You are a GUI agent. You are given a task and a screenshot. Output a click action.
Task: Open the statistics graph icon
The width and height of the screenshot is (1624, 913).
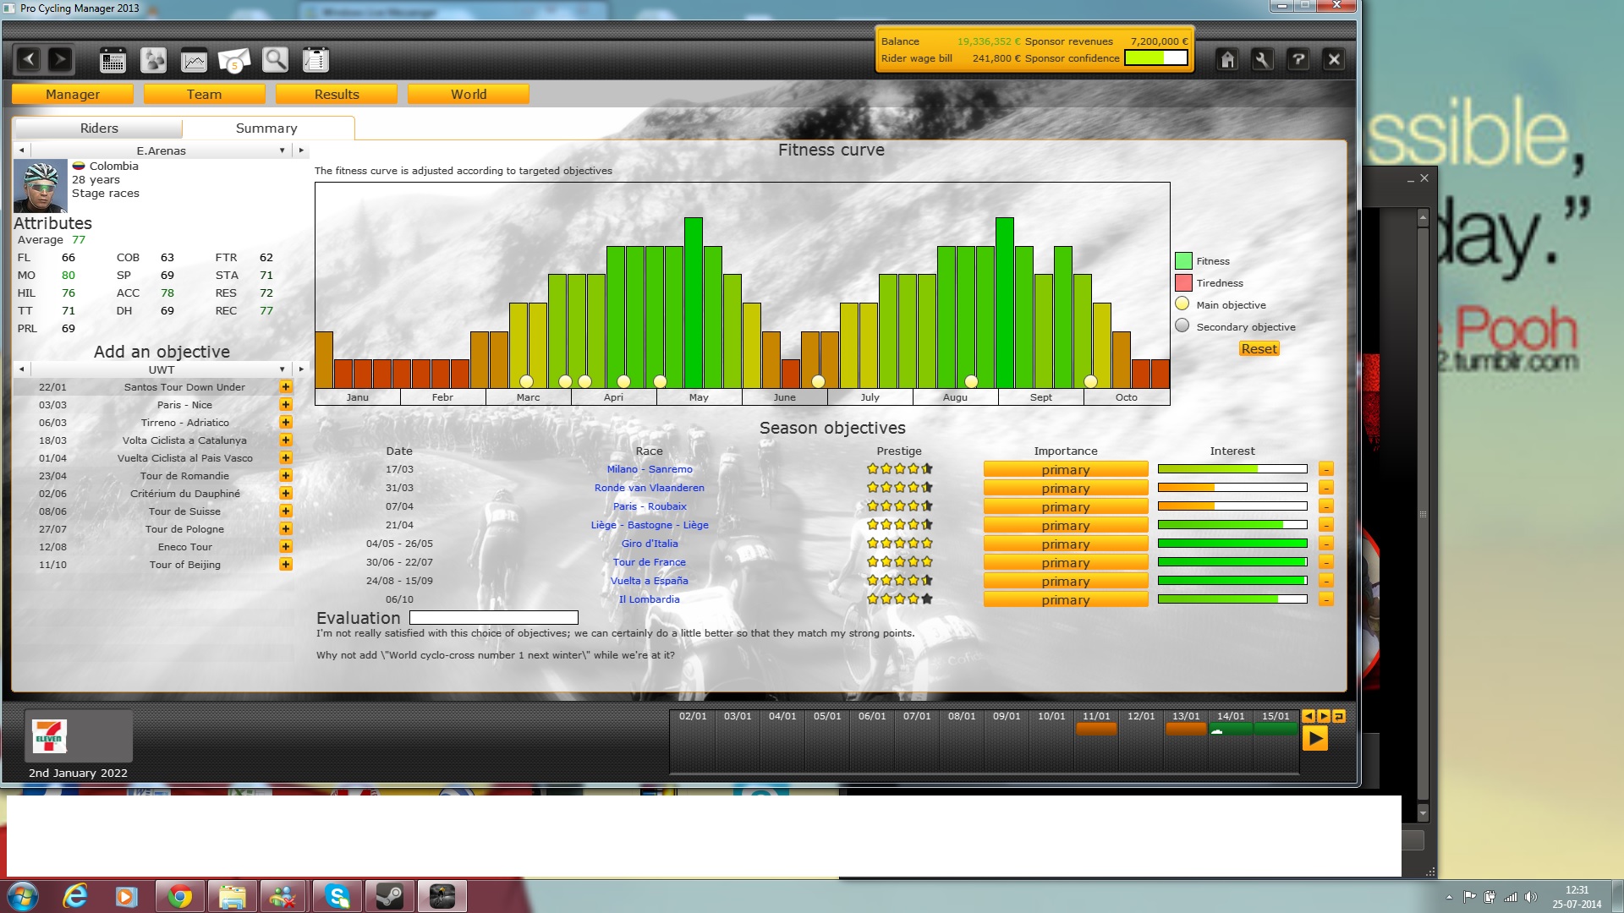[x=194, y=60]
